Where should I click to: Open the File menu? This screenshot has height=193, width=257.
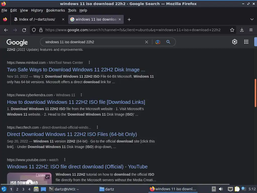pyautogui.click(x=4, y=10)
